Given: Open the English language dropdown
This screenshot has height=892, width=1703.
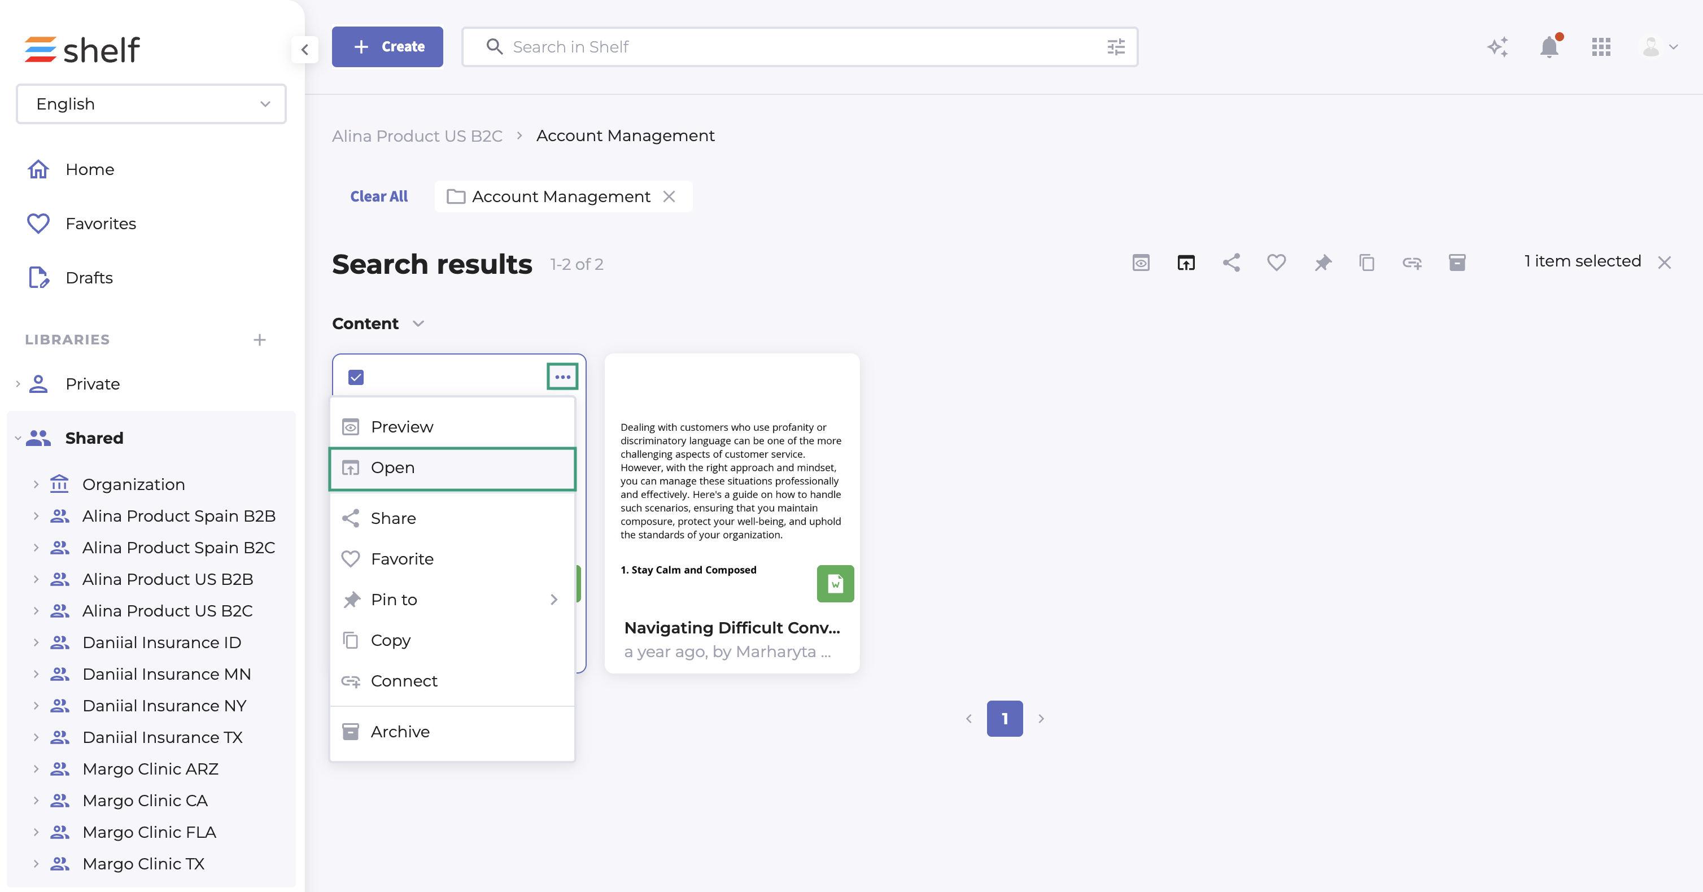Looking at the screenshot, I should (x=151, y=104).
